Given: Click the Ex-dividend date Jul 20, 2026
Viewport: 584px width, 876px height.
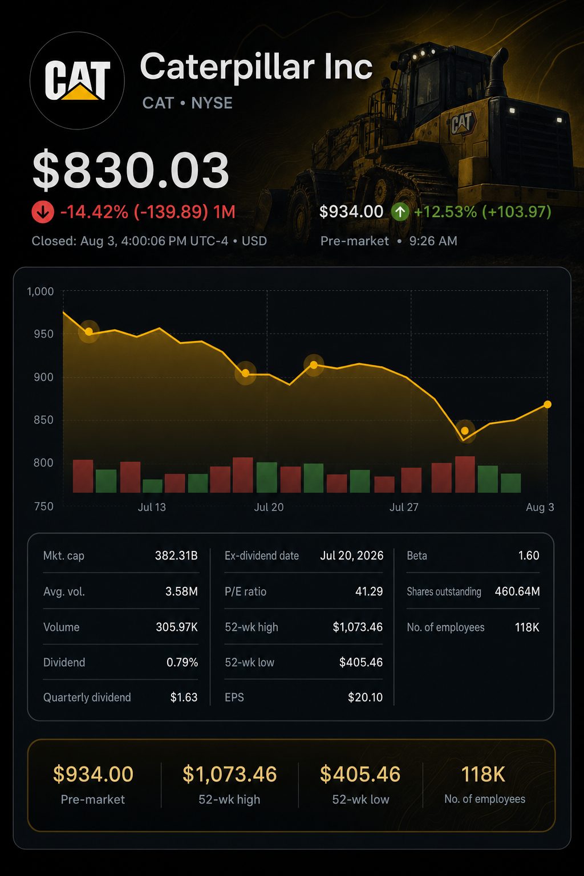Looking at the screenshot, I should [x=352, y=555].
